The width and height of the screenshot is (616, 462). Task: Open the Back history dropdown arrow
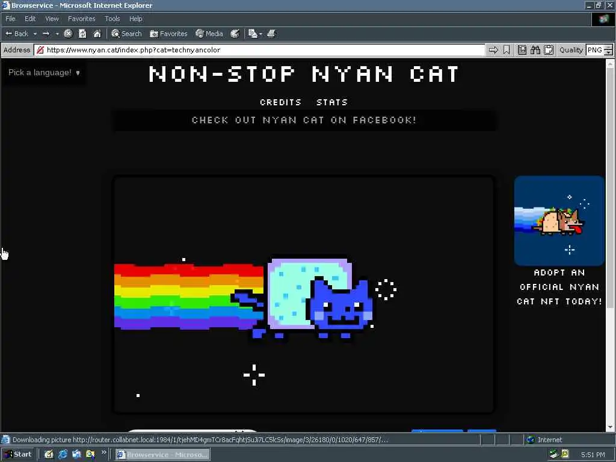coord(35,34)
